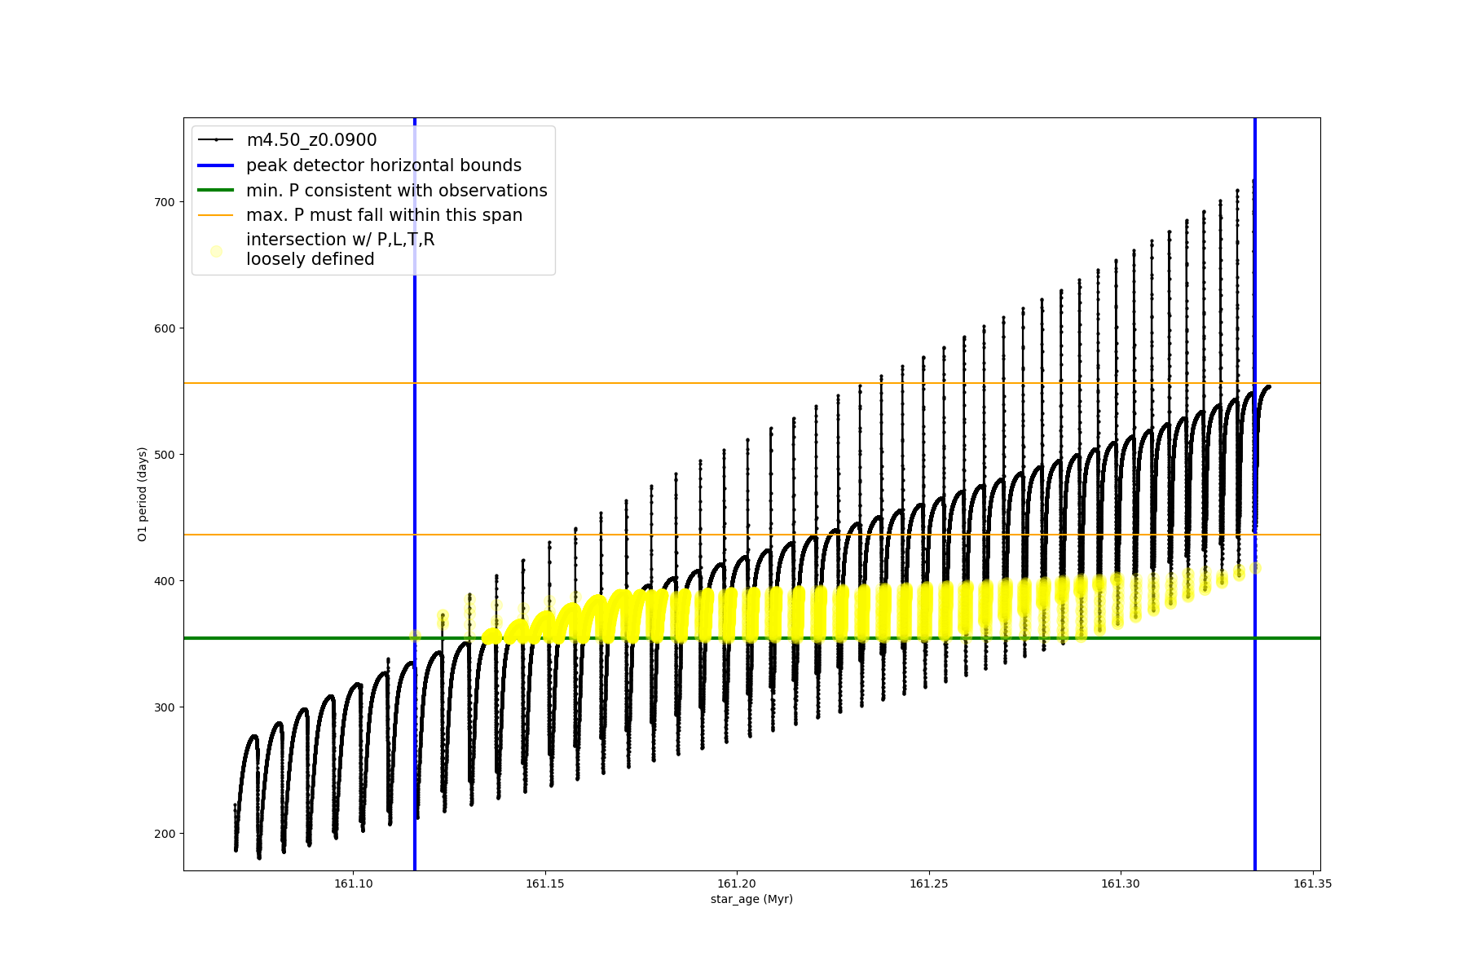Viewport: 1467px width, 978px height.
Task: Select the 161.25 x-axis tick label
Action: coord(928,883)
